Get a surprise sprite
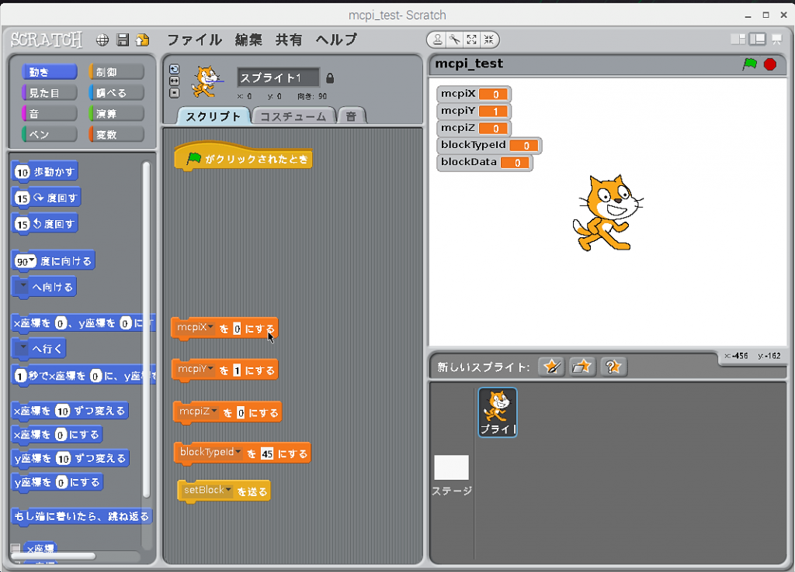 click(x=613, y=367)
